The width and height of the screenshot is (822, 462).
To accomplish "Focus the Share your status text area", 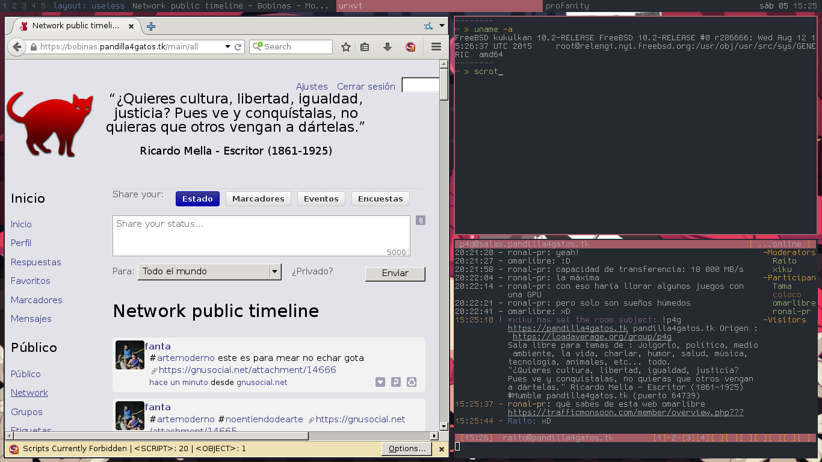I will [261, 236].
